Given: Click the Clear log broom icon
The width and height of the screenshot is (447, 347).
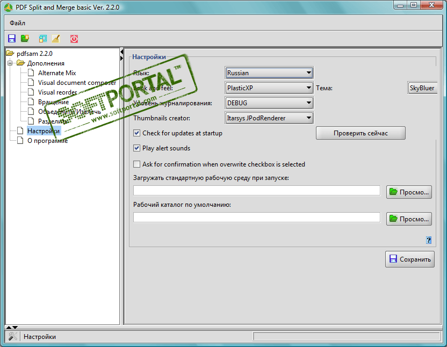Looking at the screenshot, I should coord(56,39).
